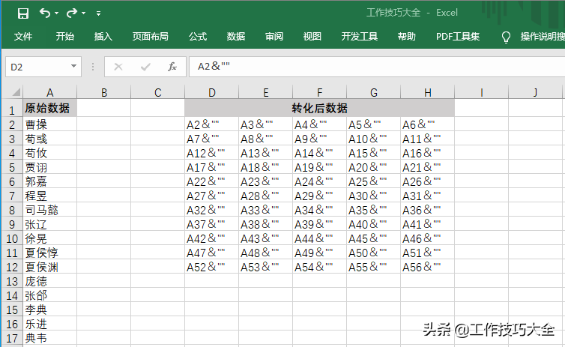This screenshot has width=565, height=347.
Task: Open the 数据 ribbon tab
Action: point(236,37)
